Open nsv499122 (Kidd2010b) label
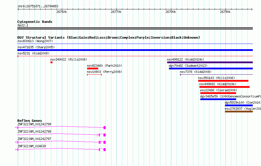Screen dimensions: 261x166 (x=185, y=59)
